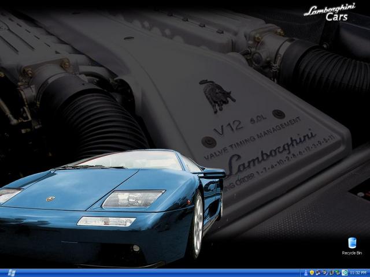
Task: Click the network computers tray icon
Action: (318, 273)
